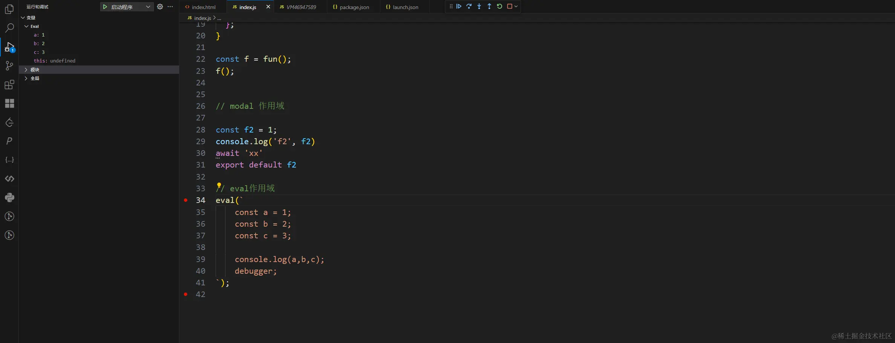Toggle the breakpoint on line 42
895x343 pixels.
click(x=185, y=294)
